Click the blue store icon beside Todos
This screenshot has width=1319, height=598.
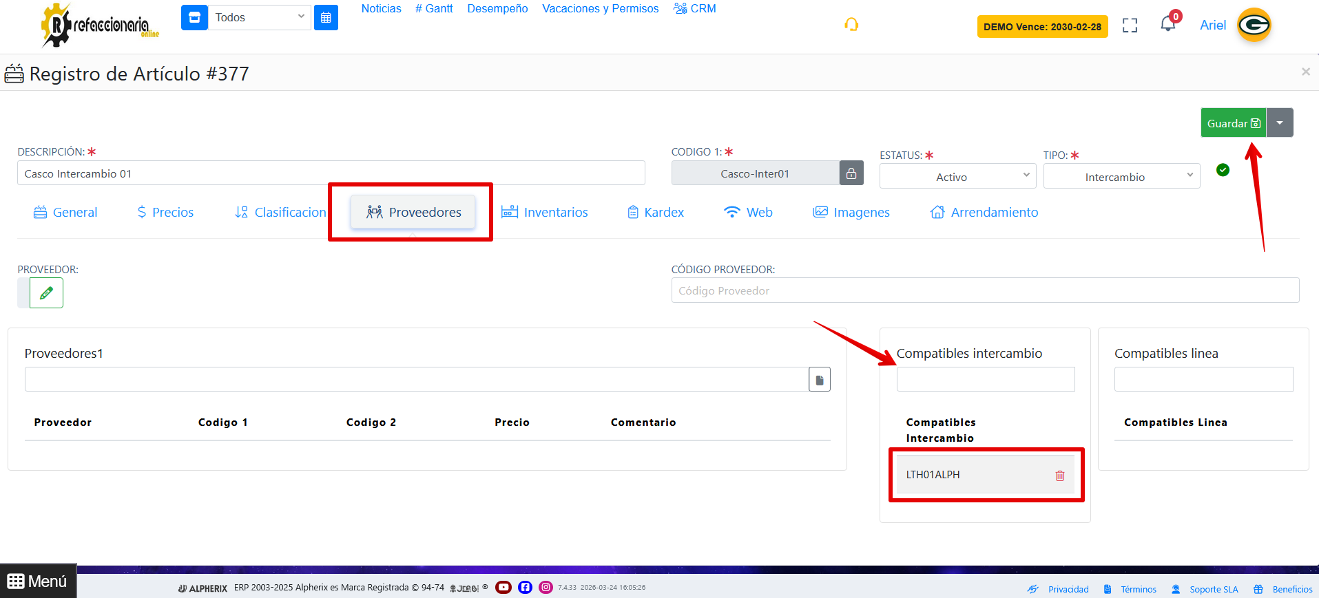click(x=194, y=18)
